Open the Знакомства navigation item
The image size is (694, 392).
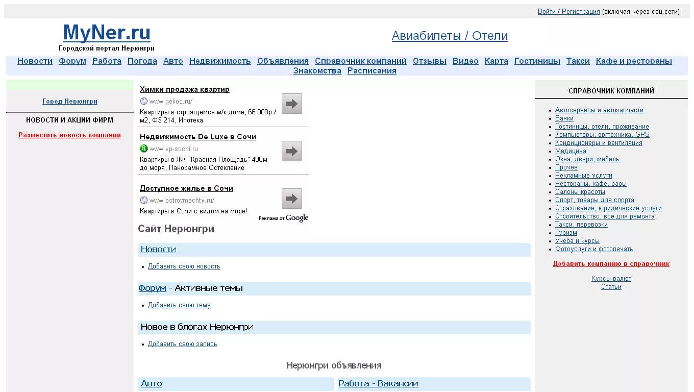[317, 71]
